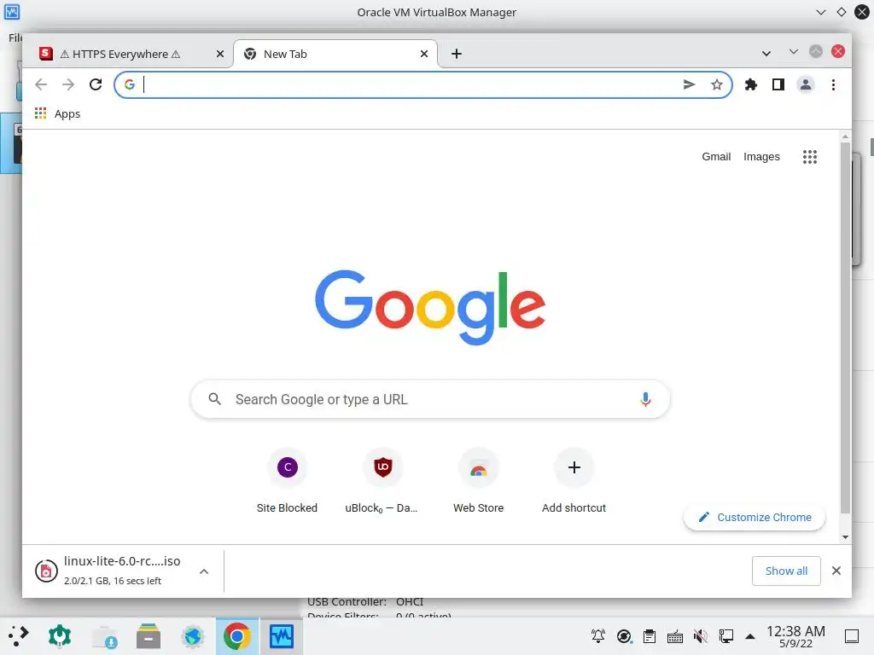The height and width of the screenshot is (655, 874).
Task: Open the network tray icon
Action: 725,636
